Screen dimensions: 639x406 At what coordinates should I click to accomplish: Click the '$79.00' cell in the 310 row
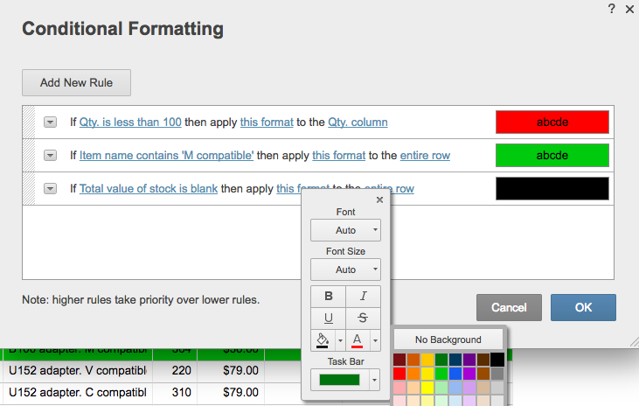[x=231, y=393]
